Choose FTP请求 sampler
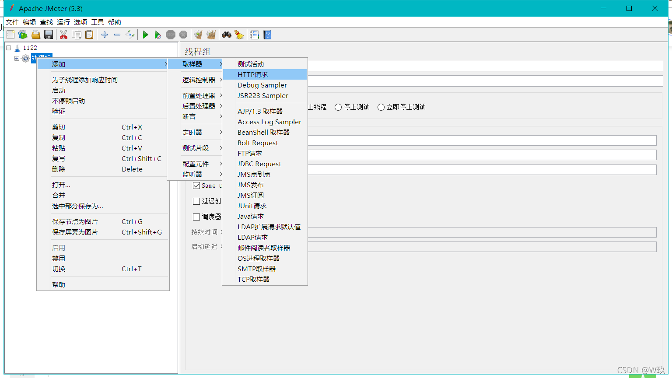Image resolution: width=672 pixels, height=378 pixels. (265, 153)
